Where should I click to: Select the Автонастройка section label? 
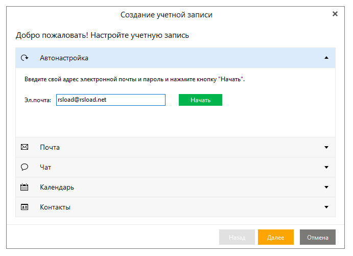click(x=64, y=58)
